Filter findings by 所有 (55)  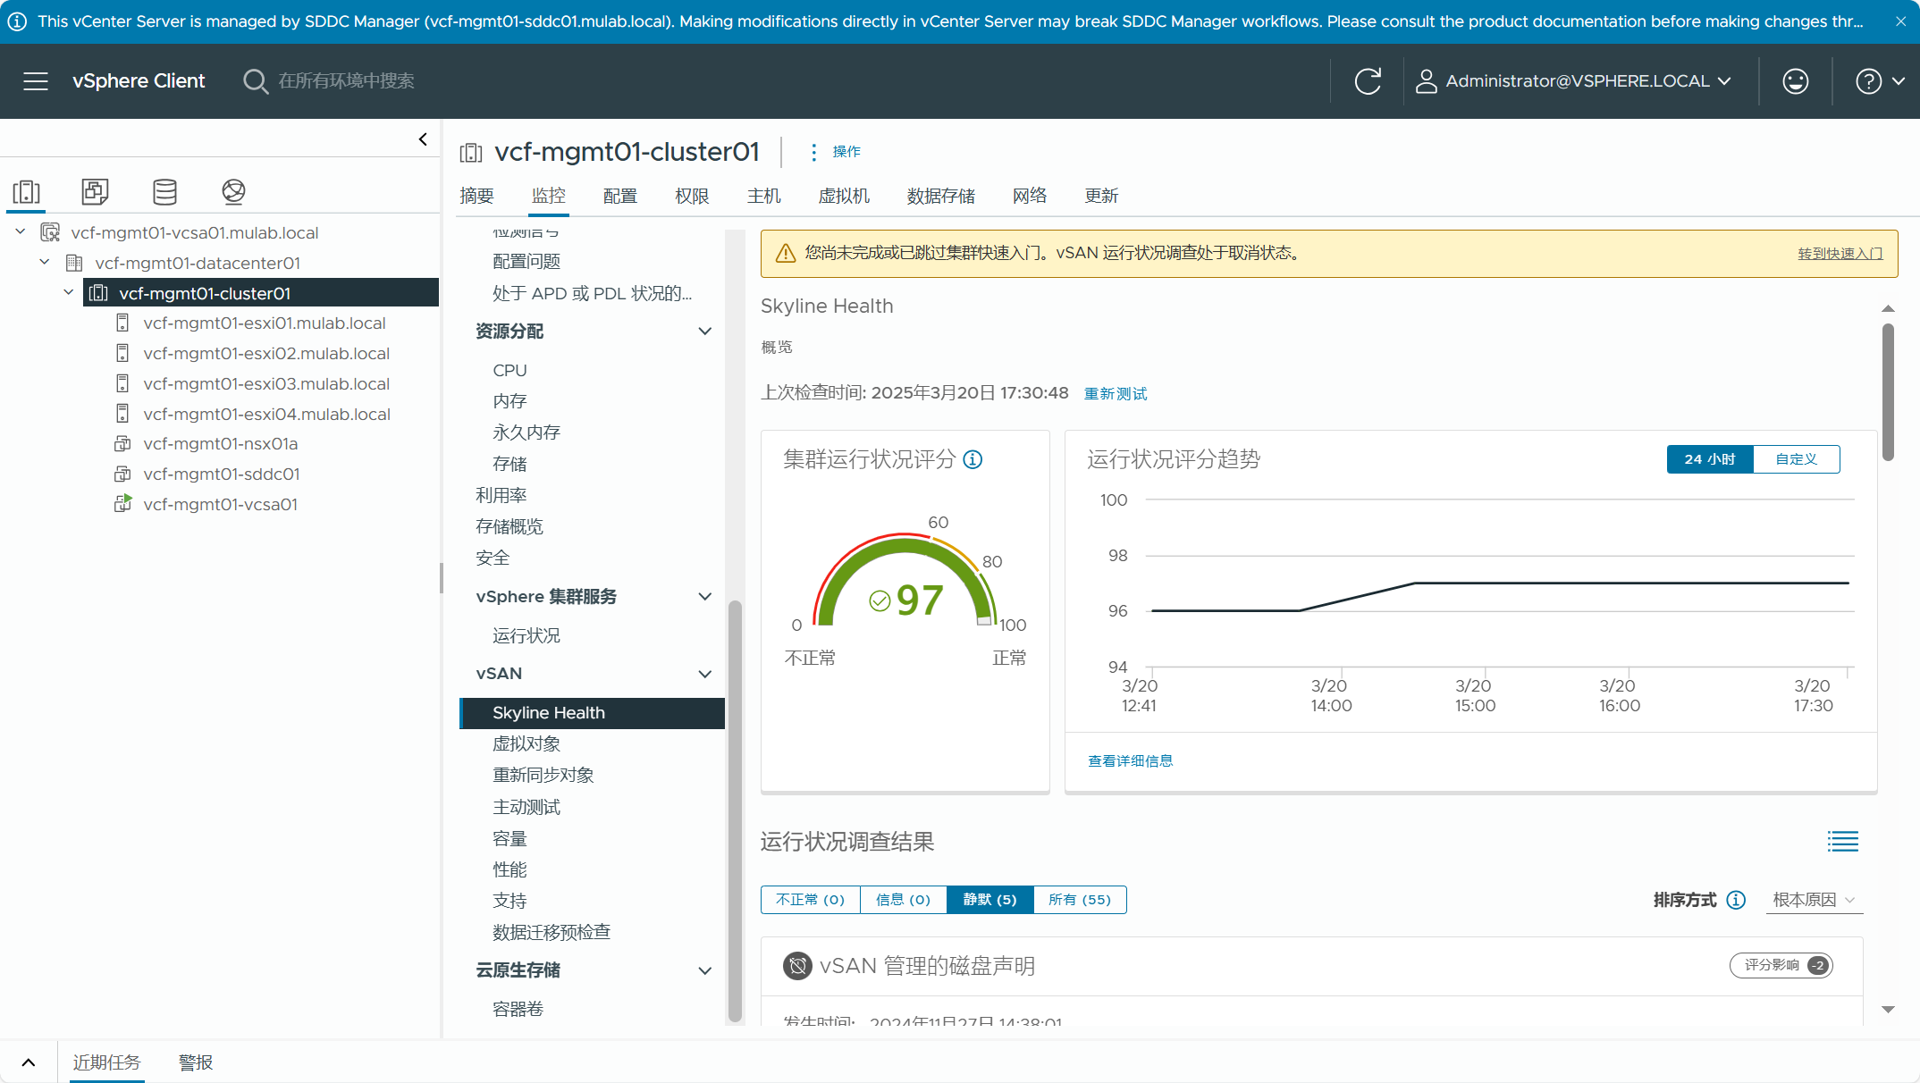pos(1079,900)
